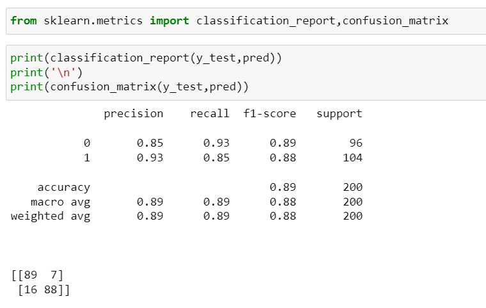
Task: Click the 'recall' column header
Action: [x=210, y=113]
